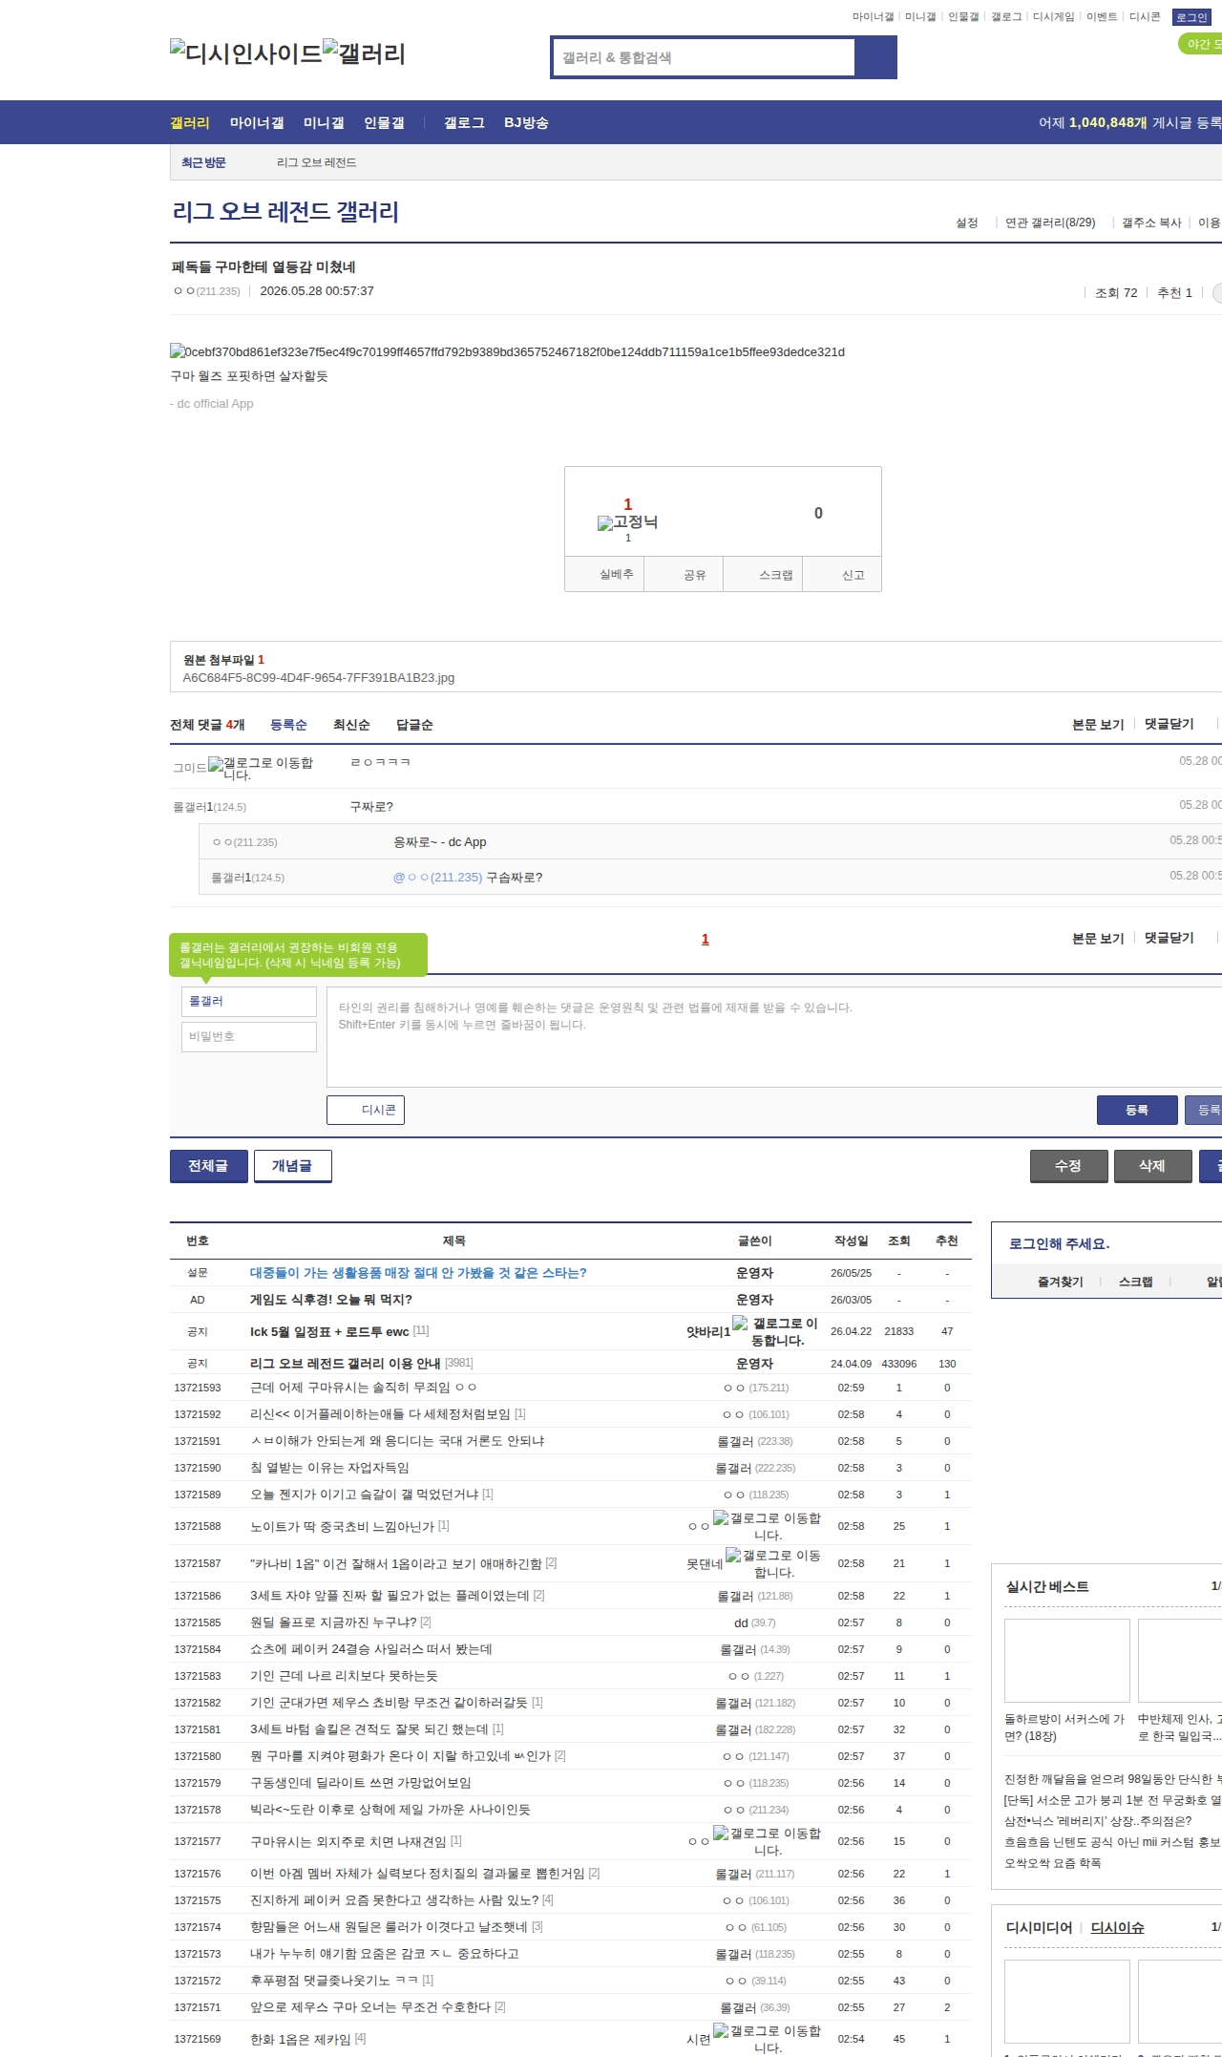1222x2057 pixels.
Task: Click into the comment text area
Action: click(x=774, y=1037)
